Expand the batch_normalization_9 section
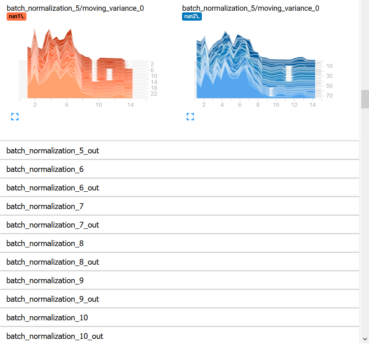 click(180, 280)
